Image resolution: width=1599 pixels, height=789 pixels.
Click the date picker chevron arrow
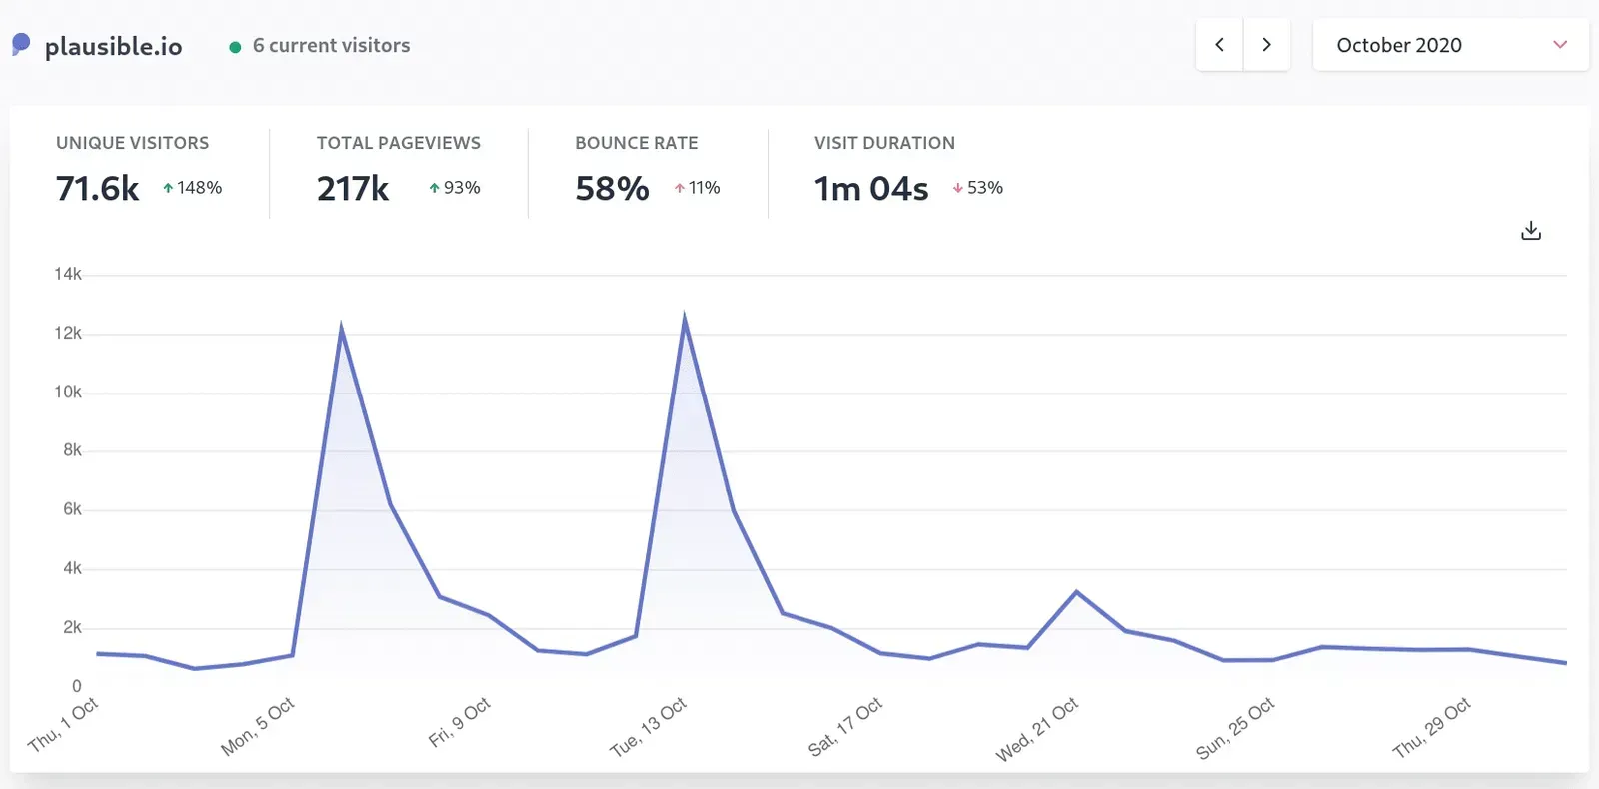[x=1559, y=45]
